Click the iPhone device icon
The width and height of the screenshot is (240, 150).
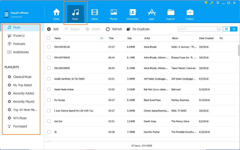click(6, 14)
